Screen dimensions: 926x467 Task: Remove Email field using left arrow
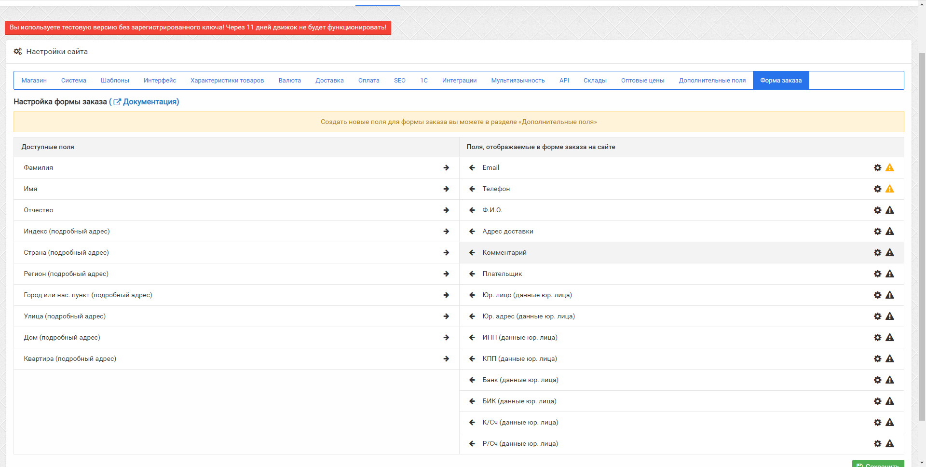pyautogui.click(x=472, y=168)
